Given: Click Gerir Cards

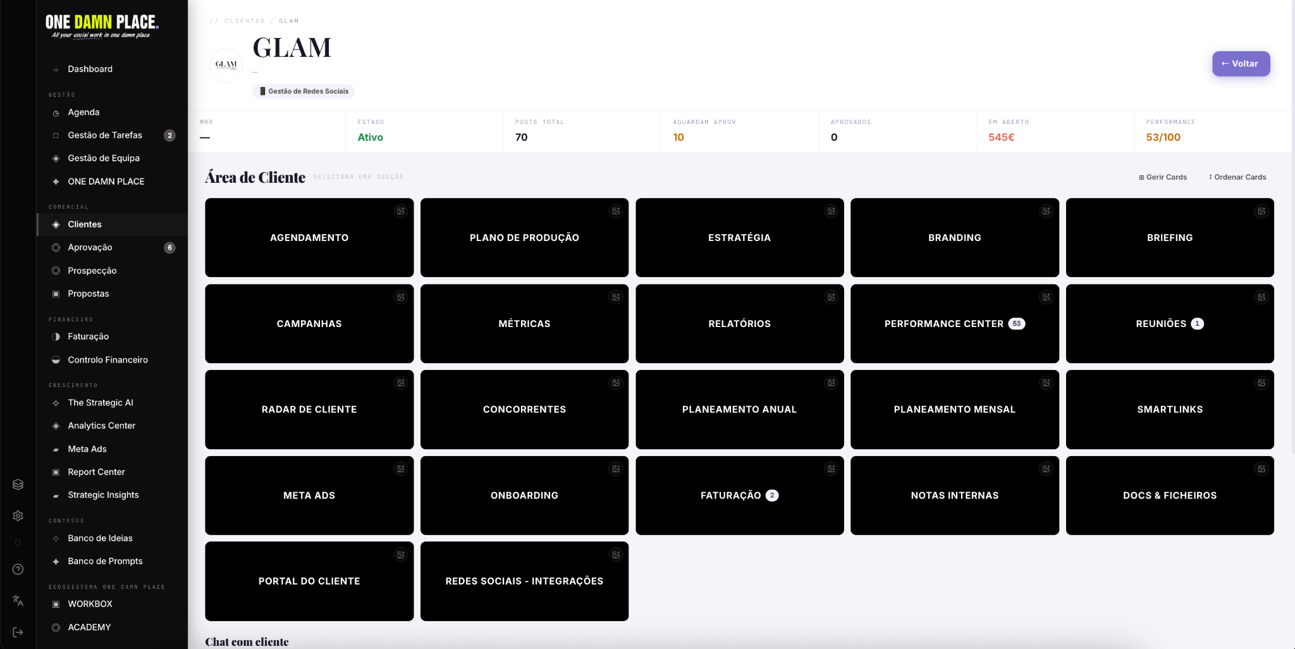Looking at the screenshot, I should click(x=1163, y=177).
